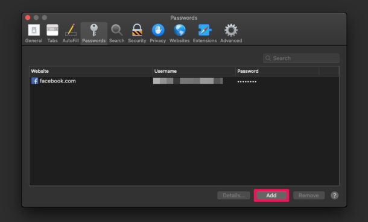Click the help question mark button
The image size is (368, 222).
(334, 196)
